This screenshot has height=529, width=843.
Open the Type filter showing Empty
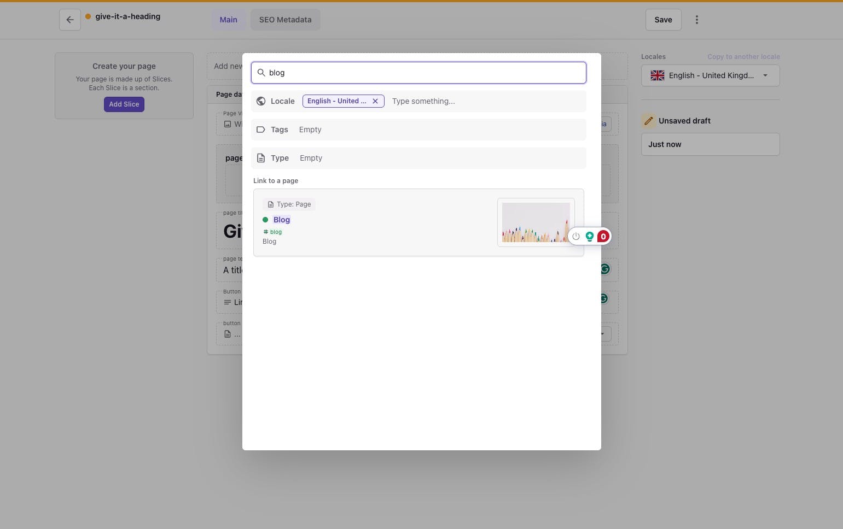(x=418, y=158)
